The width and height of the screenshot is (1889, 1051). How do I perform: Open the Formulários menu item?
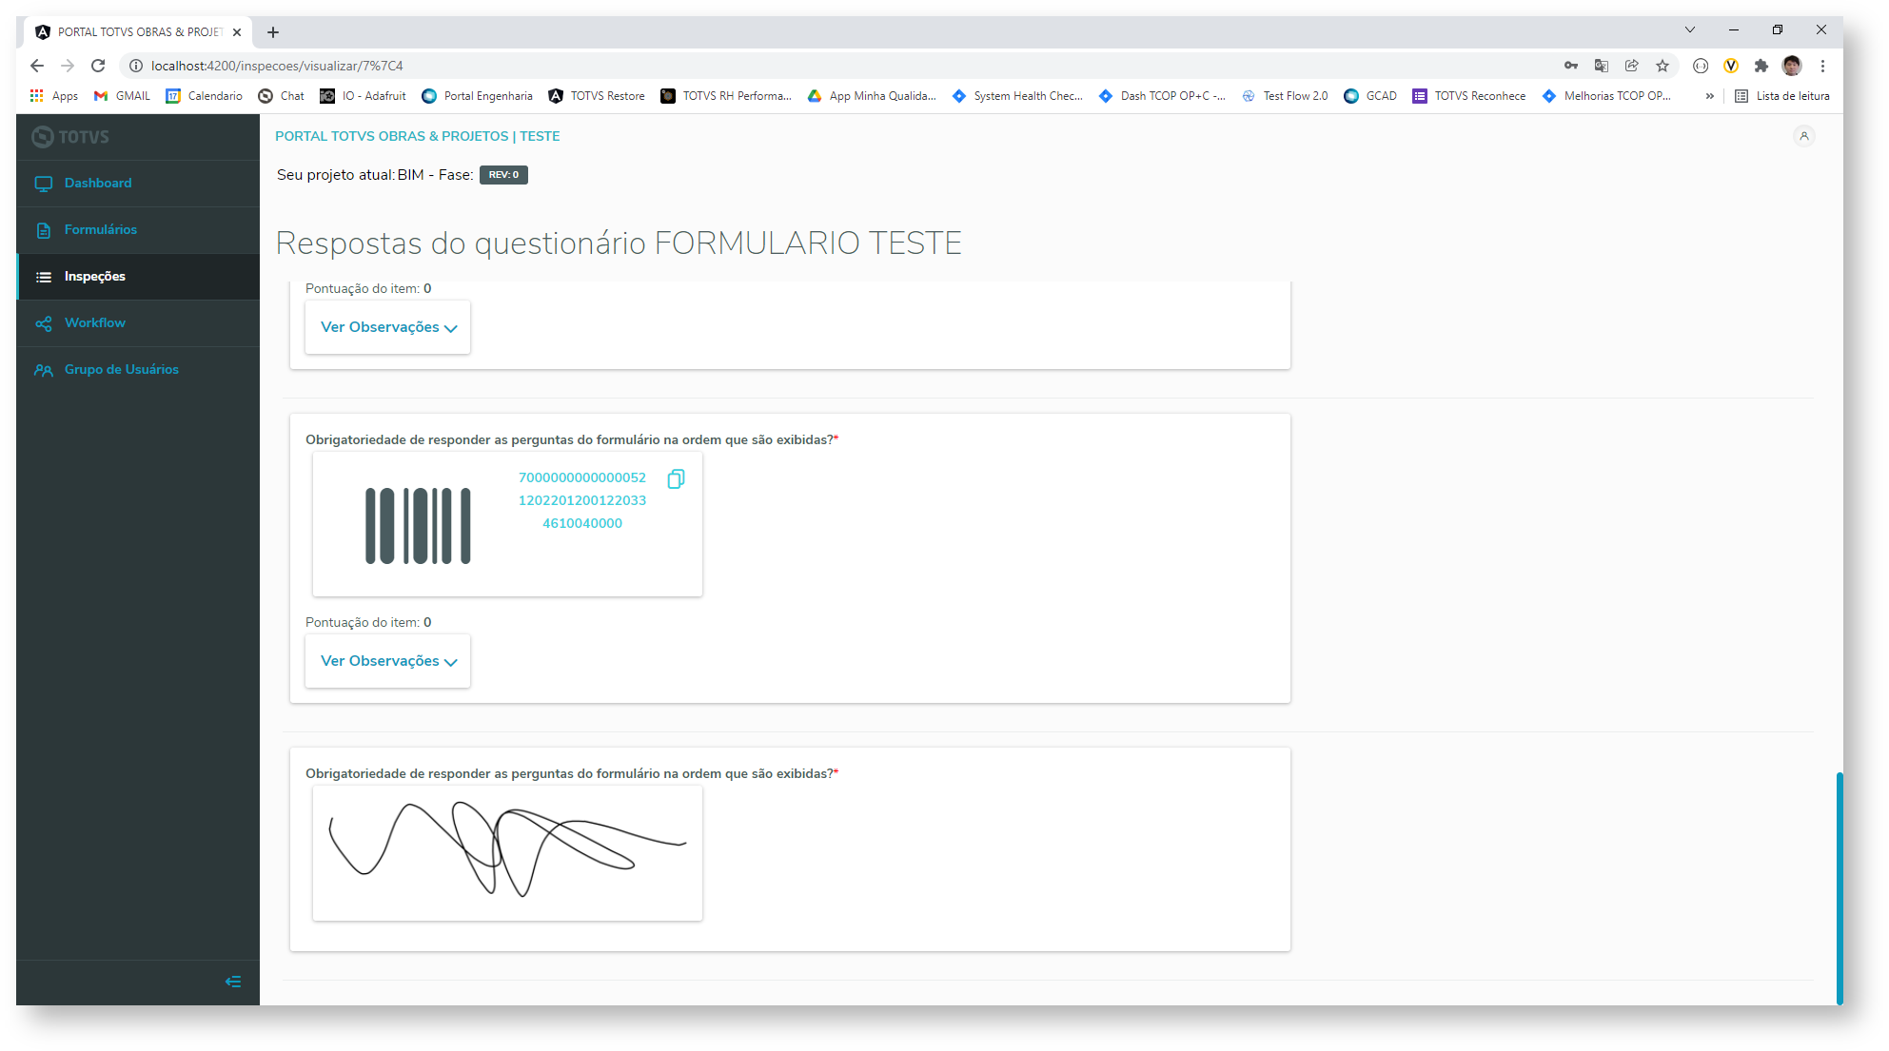pos(101,230)
